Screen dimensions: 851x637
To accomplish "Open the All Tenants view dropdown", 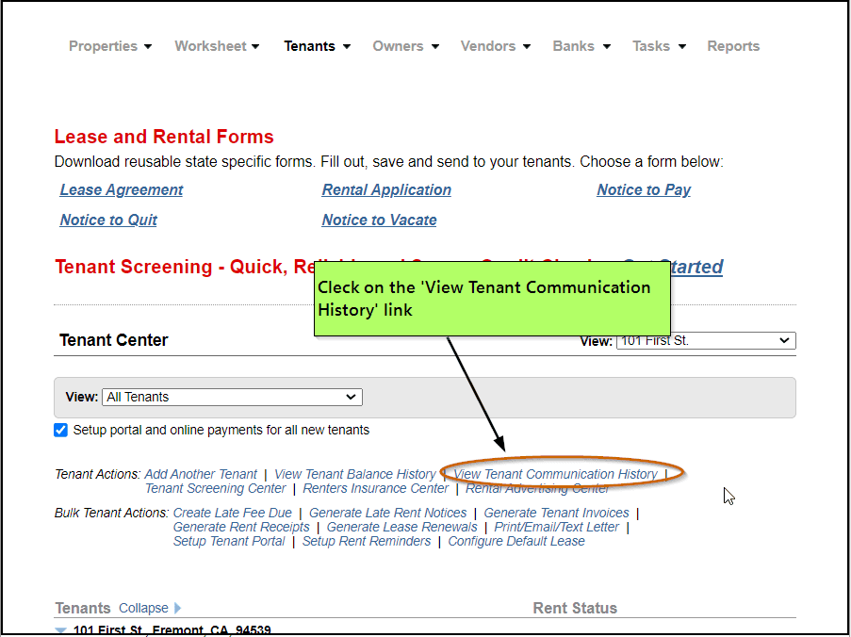I will (x=232, y=398).
